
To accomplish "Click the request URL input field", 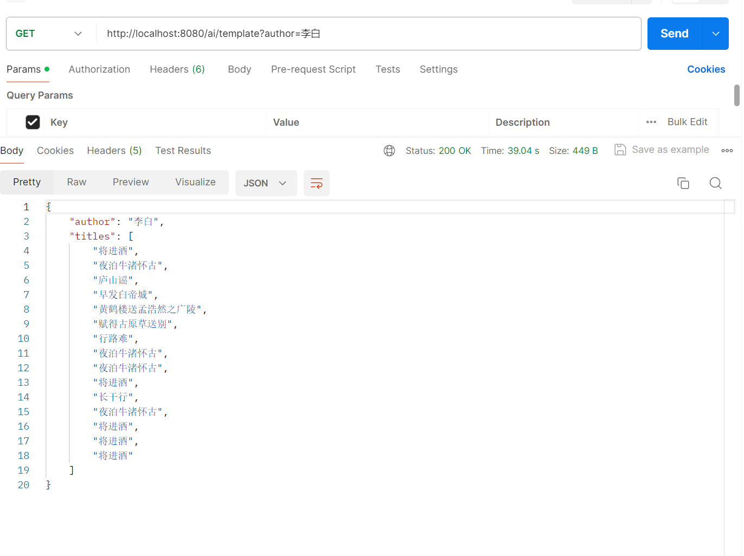I will 369,34.
